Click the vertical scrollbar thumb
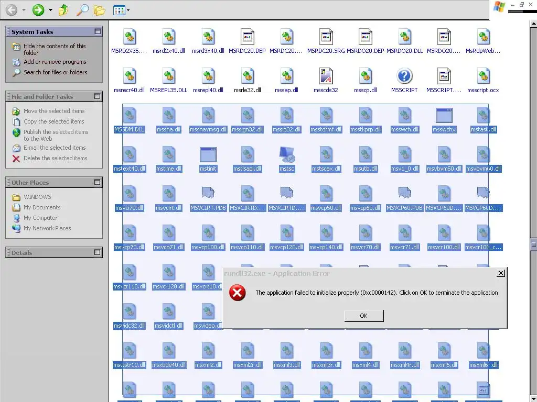The height and width of the screenshot is (402, 537). (533, 244)
